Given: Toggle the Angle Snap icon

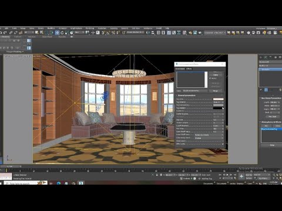Looking at the screenshot, I should (x=108, y=33).
